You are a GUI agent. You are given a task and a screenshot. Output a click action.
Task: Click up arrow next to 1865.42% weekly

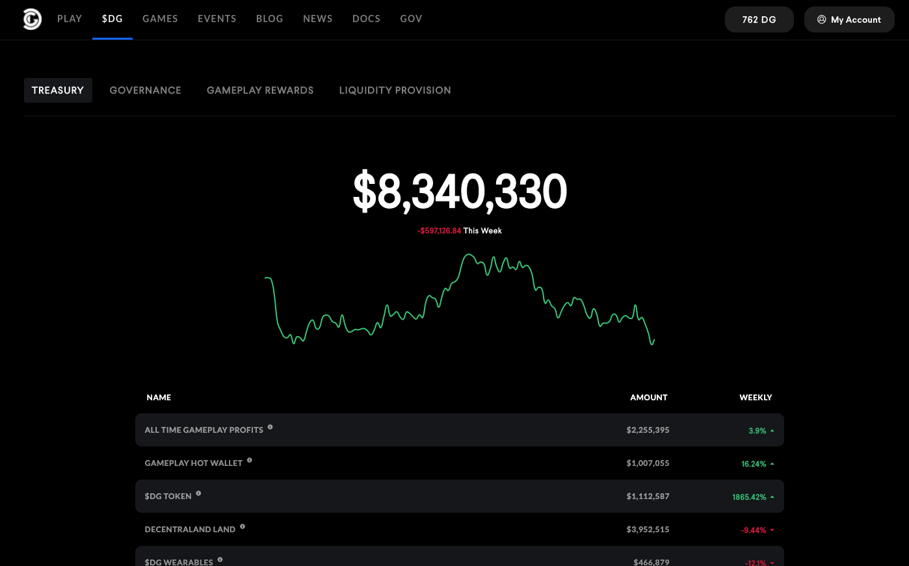(x=772, y=497)
